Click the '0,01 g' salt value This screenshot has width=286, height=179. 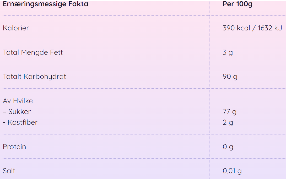(232, 171)
